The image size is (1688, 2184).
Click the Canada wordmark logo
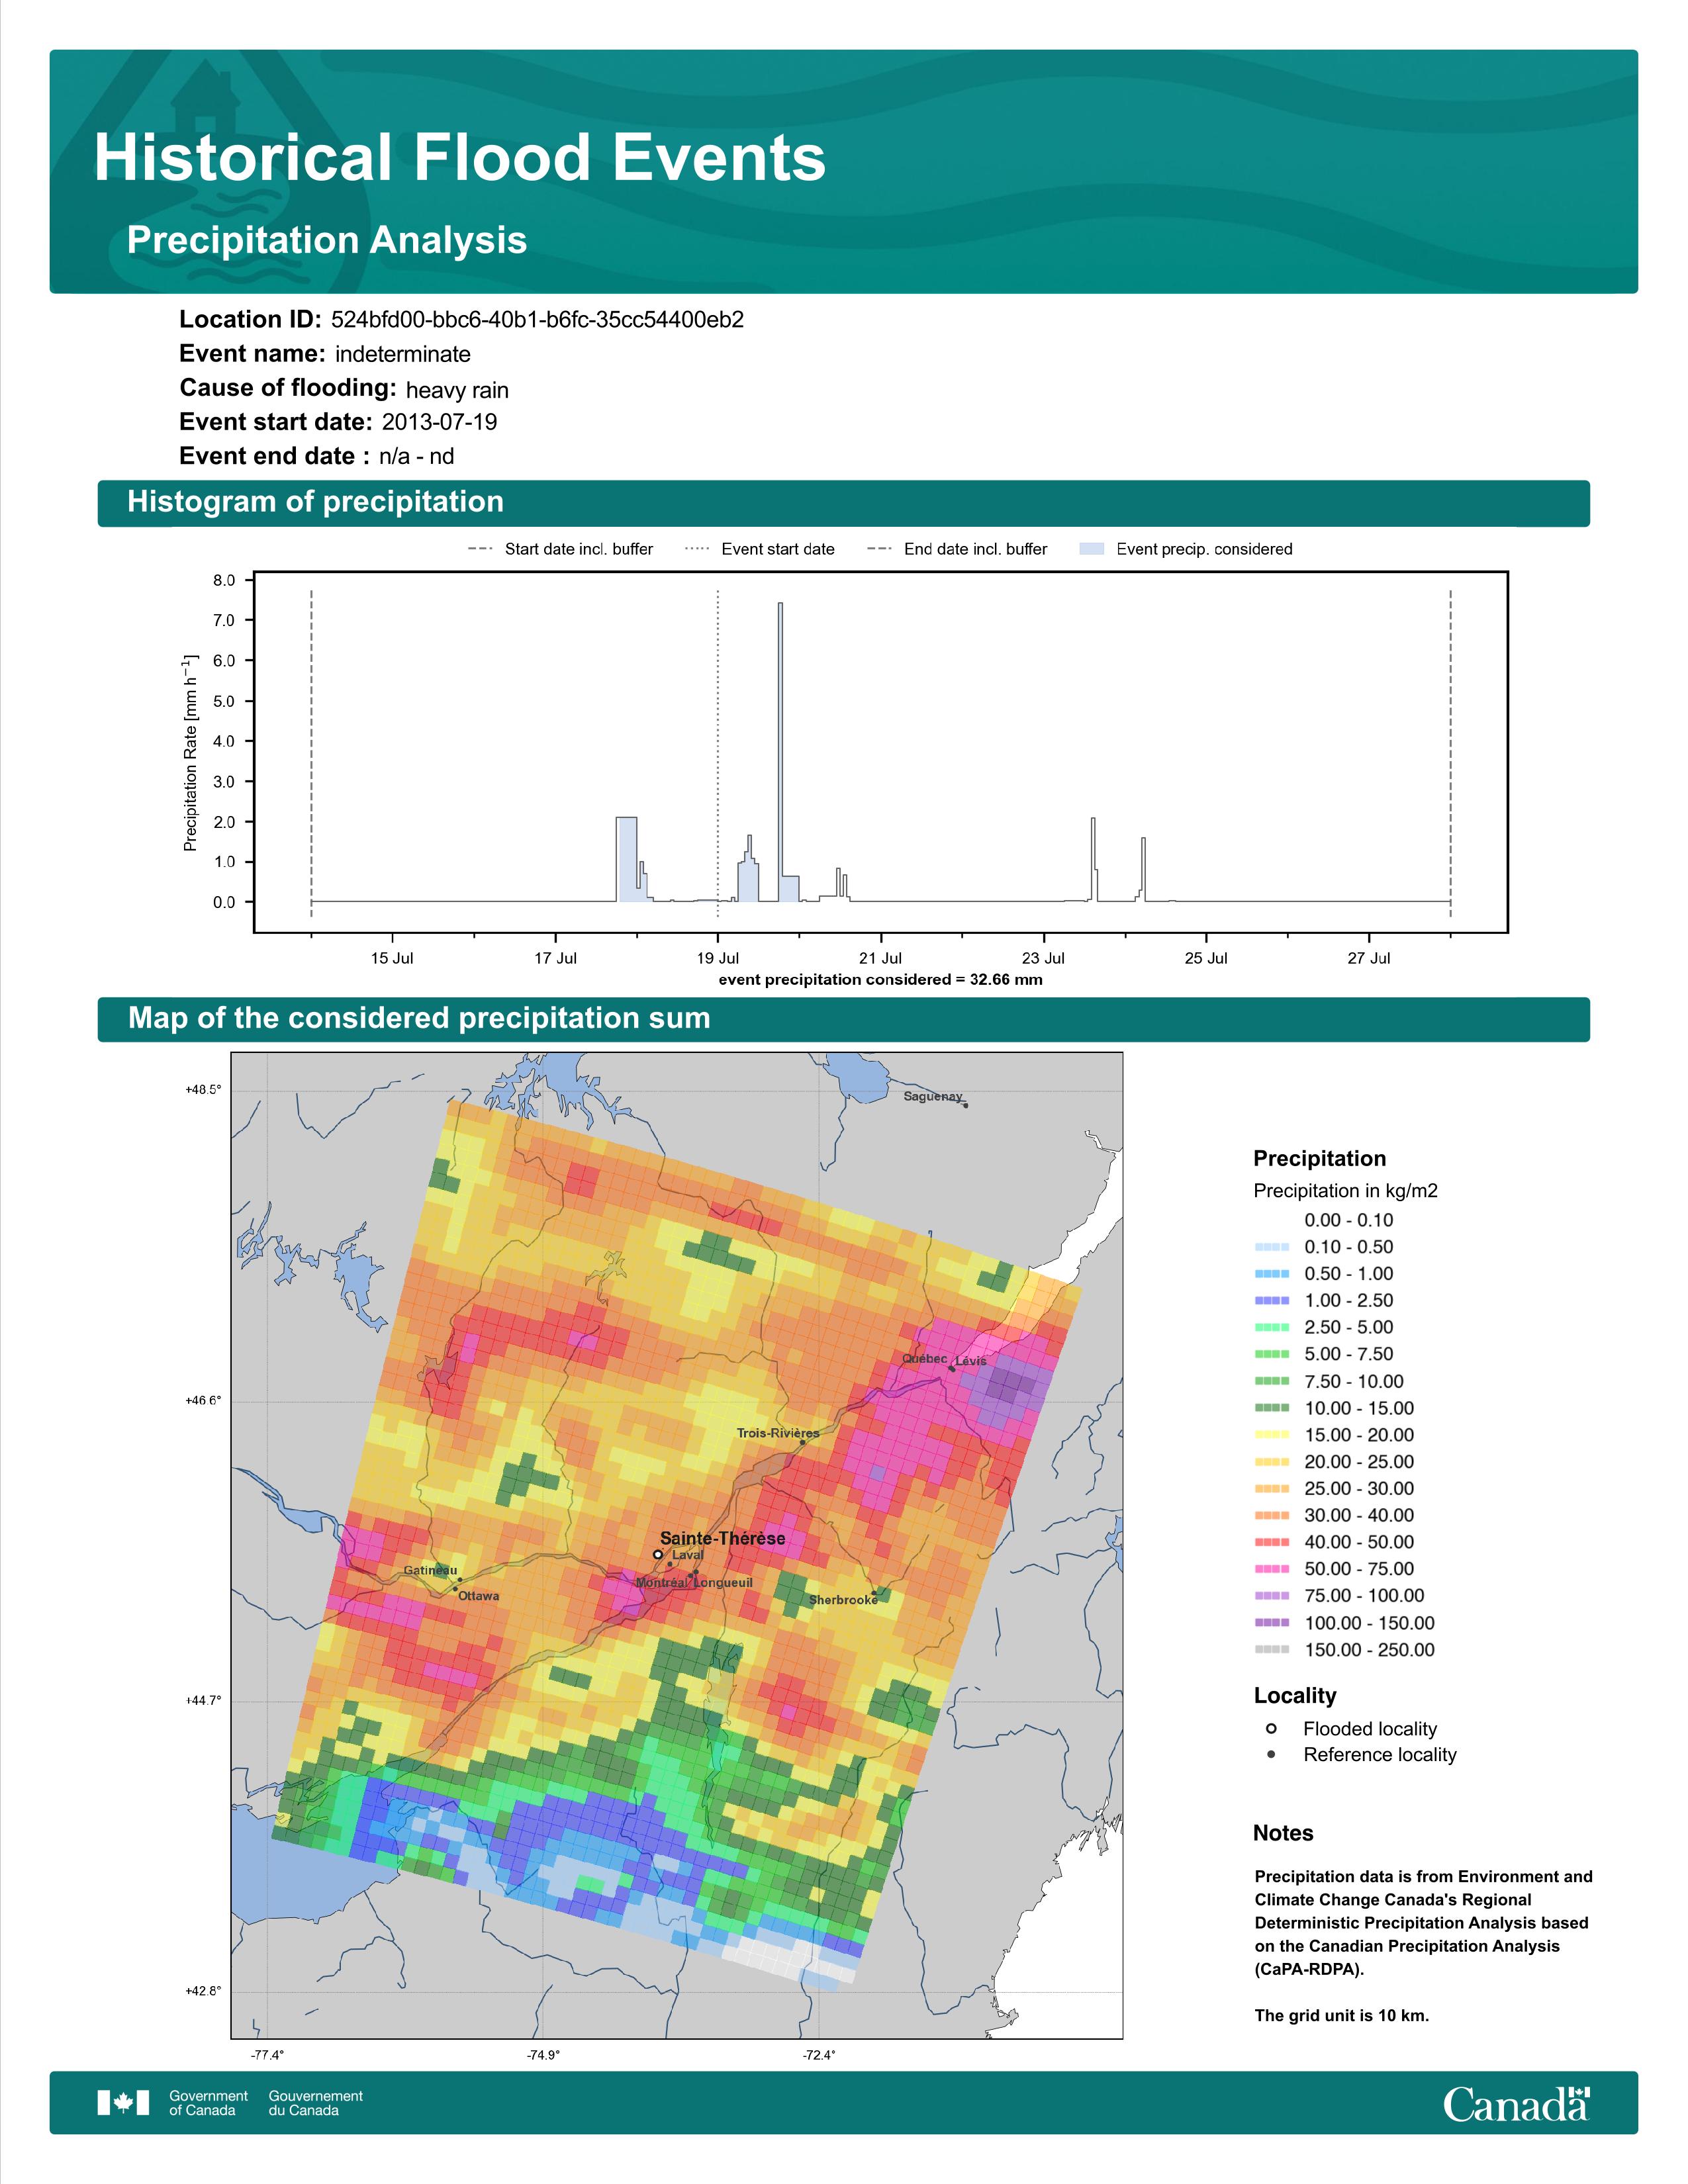click(x=1516, y=2103)
